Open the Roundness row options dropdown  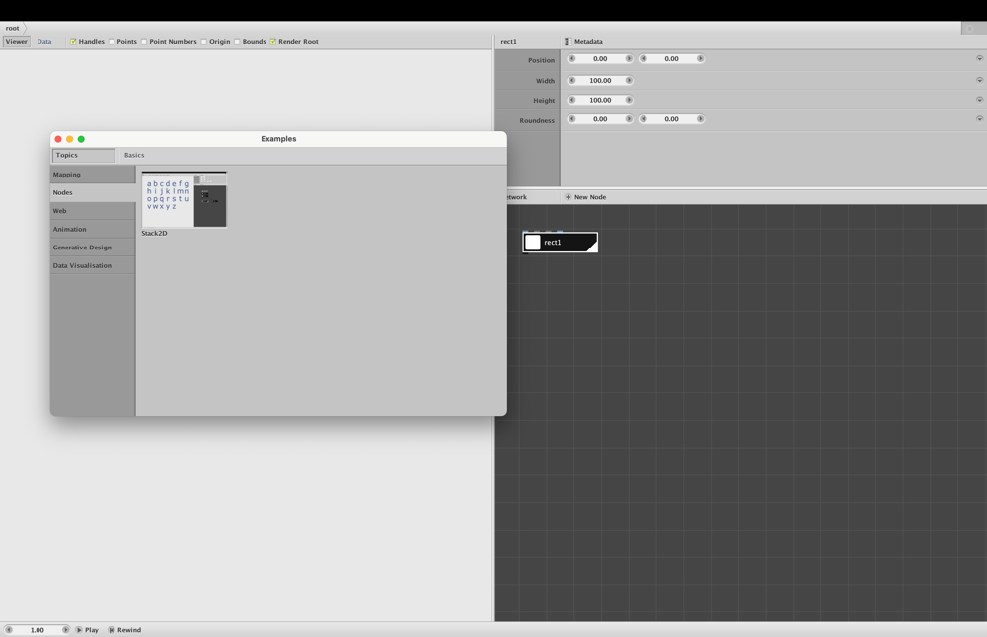(x=979, y=119)
